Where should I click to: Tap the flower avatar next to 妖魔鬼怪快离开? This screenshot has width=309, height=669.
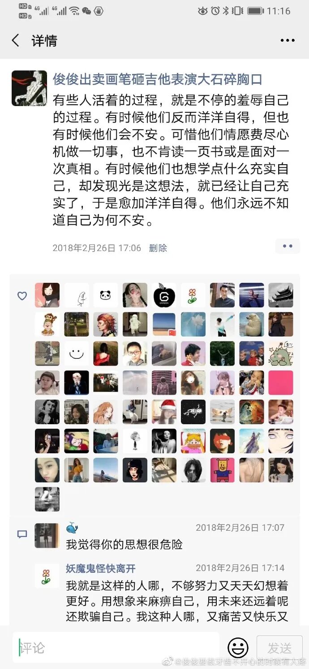click(x=47, y=575)
